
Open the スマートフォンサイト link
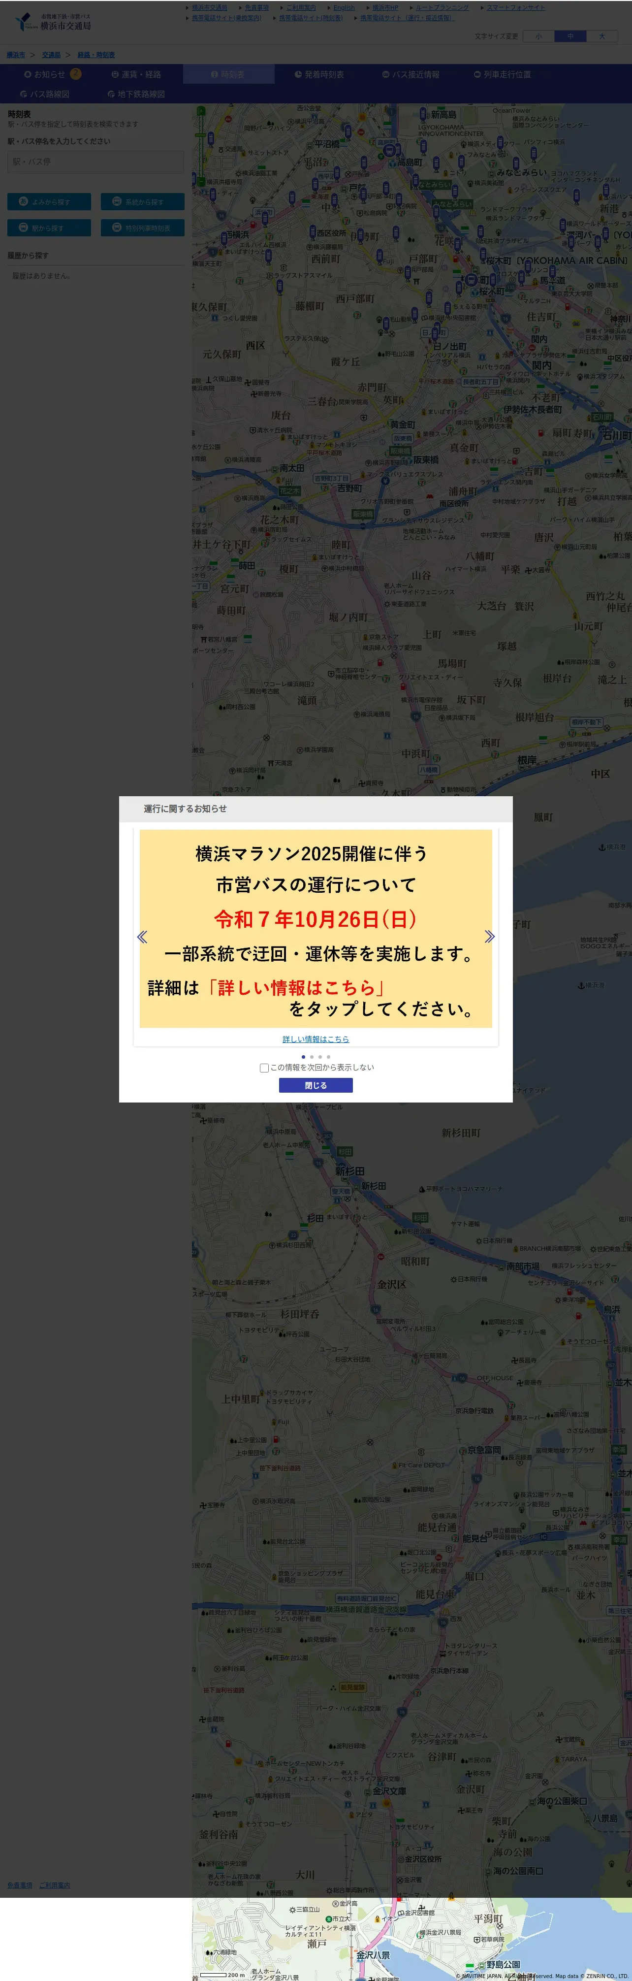pyautogui.click(x=515, y=8)
